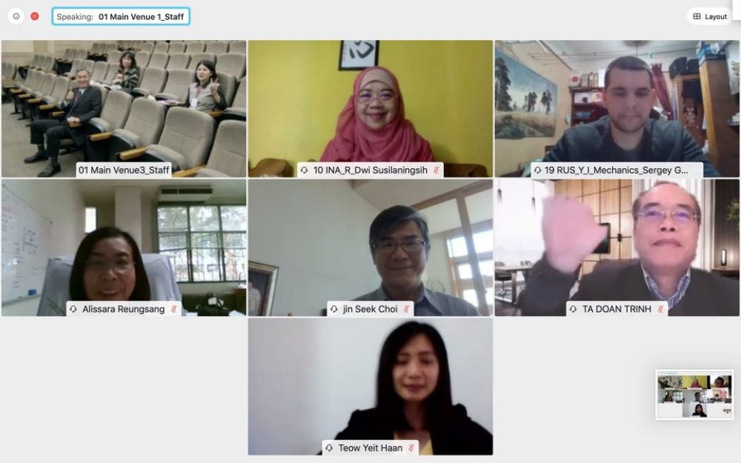
Task: Select TA DOAN TRINH's video tile
Action: [617, 247]
